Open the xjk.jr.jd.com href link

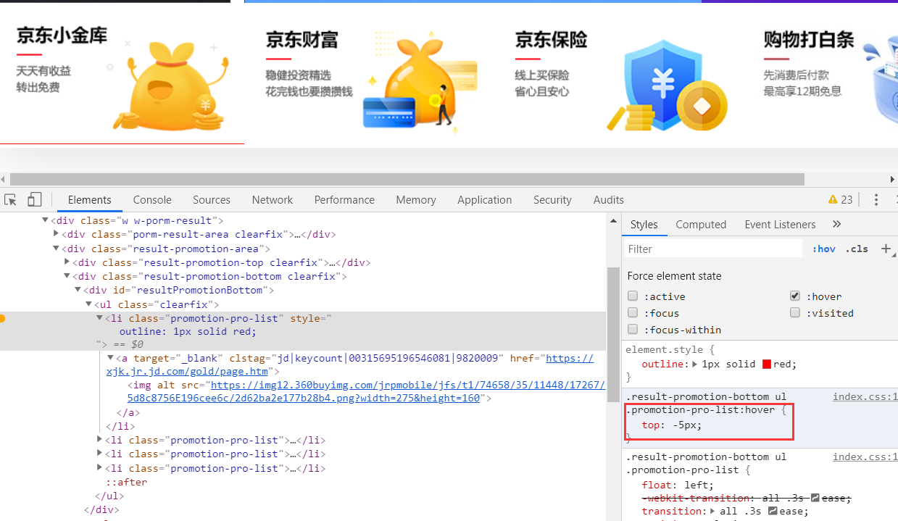350,364
